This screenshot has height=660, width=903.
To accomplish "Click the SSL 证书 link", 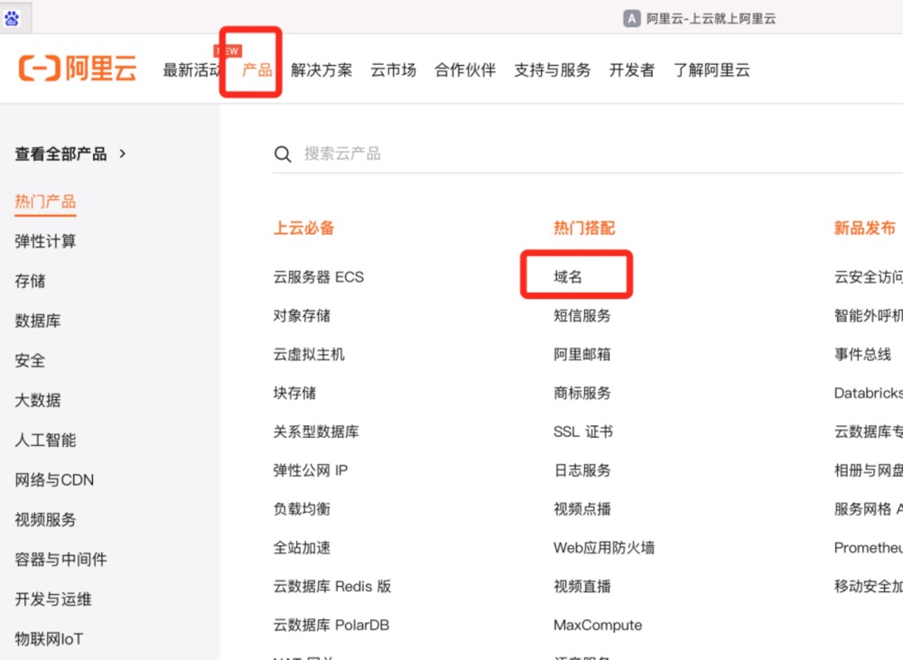I will [x=583, y=432].
